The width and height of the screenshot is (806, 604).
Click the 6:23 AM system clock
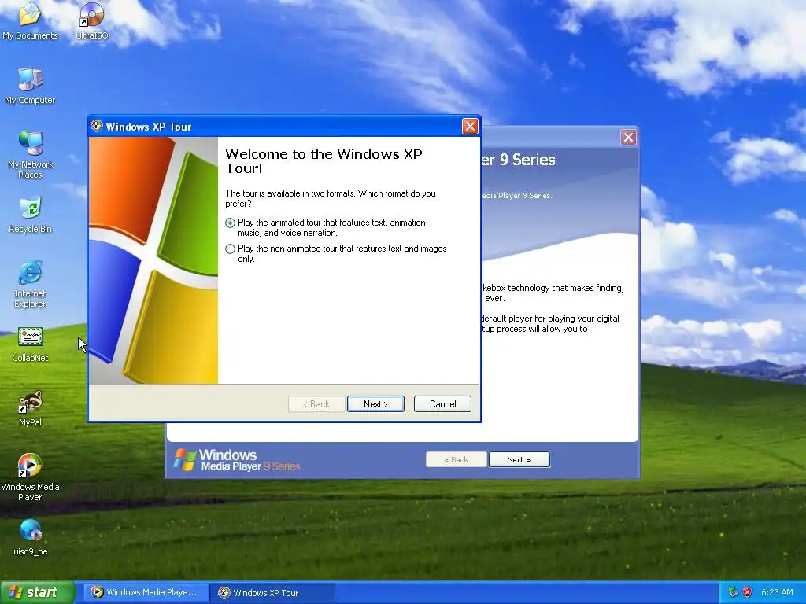[x=777, y=592]
